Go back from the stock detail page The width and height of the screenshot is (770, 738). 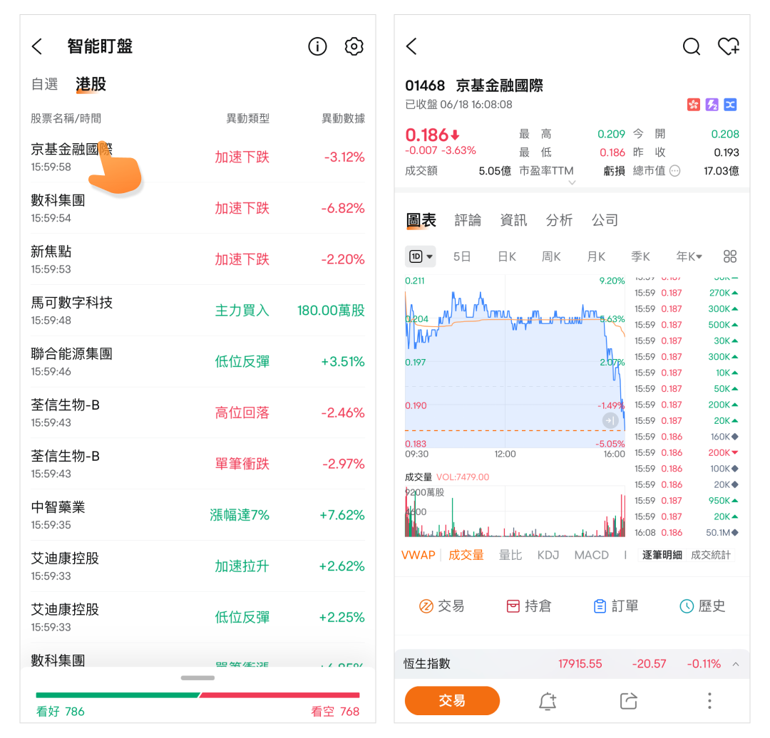tap(411, 47)
